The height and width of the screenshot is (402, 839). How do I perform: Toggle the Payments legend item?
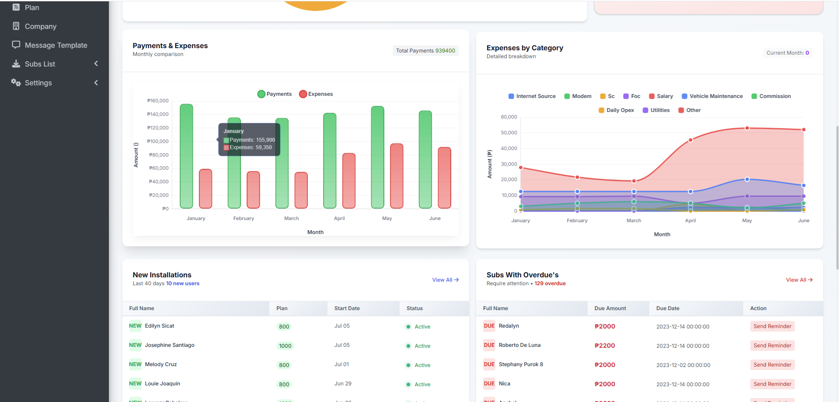[275, 94]
